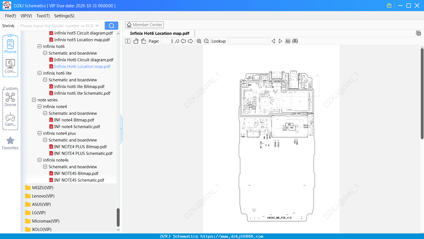Open Lenovo(VIP) folder
This screenshot has height=239, width=424.
coord(40,196)
